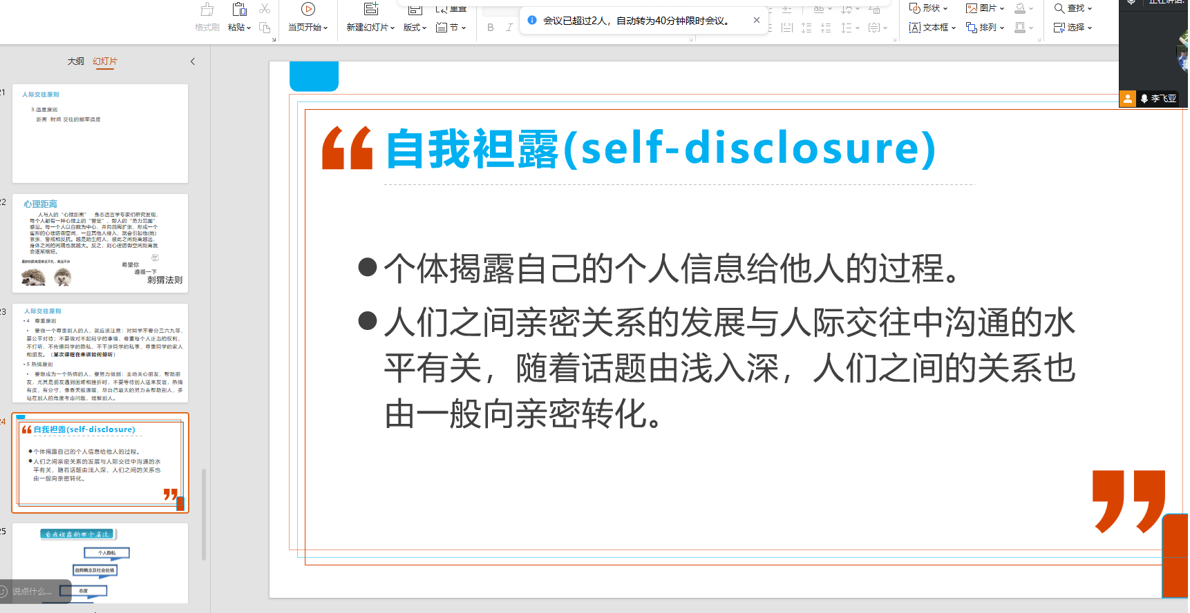Click the Paste clipboard icon
This screenshot has width=1190, height=613.
coord(239,10)
